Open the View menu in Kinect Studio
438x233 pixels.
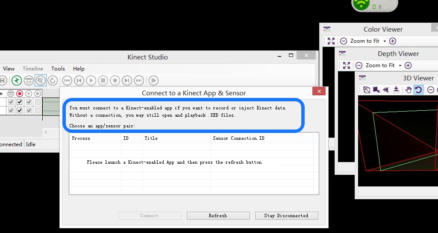click(9, 69)
